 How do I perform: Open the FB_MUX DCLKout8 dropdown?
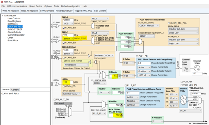[x=63, y=103]
